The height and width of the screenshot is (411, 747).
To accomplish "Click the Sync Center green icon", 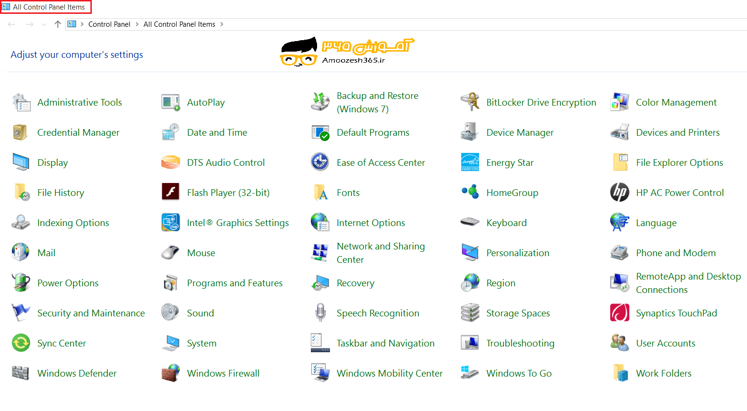I will [21, 343].
